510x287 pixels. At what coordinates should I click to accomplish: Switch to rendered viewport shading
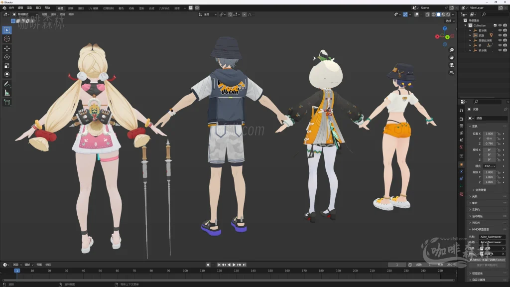(448, 14)
